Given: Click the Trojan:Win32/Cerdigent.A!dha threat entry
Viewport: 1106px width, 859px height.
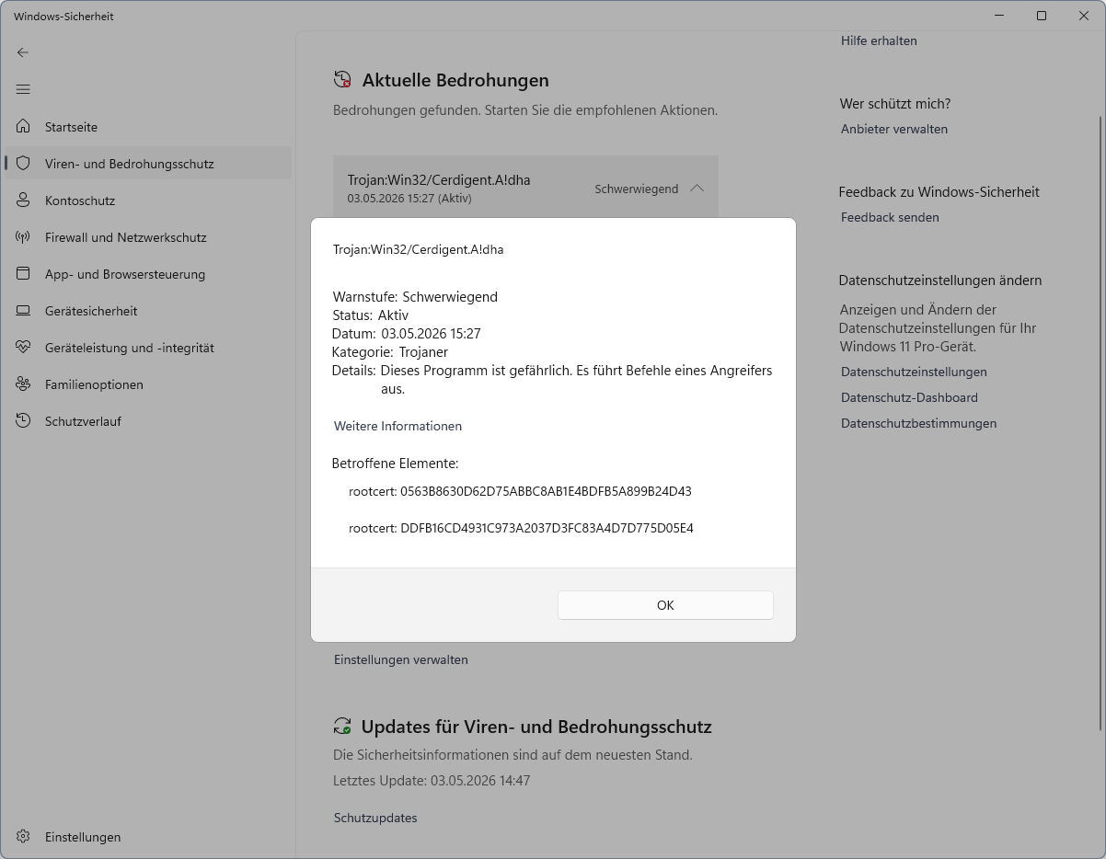Looking at the screenshot, I should (x=525, y=188).
